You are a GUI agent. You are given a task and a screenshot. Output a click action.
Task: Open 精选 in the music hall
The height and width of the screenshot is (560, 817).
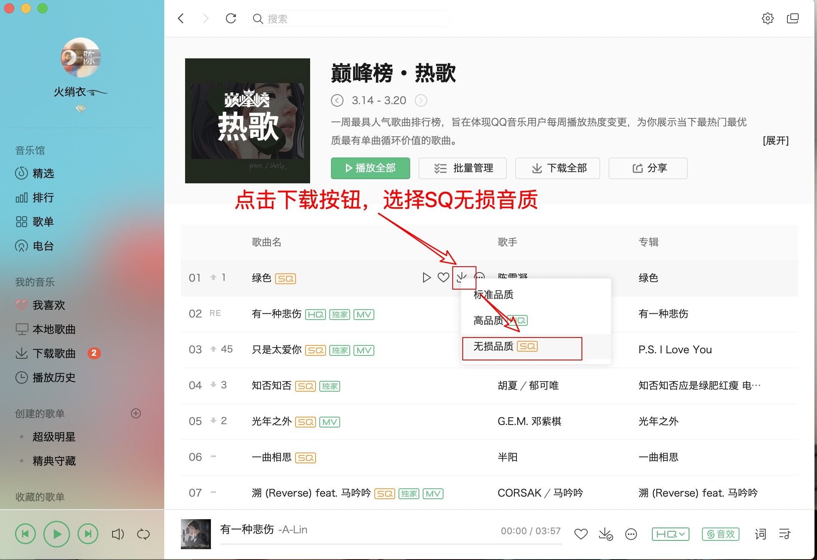[35, 173]
